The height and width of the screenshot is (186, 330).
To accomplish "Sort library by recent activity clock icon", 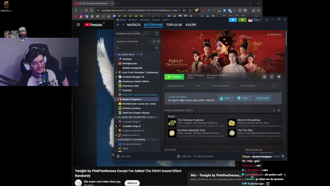I will [x=154, y=41].
